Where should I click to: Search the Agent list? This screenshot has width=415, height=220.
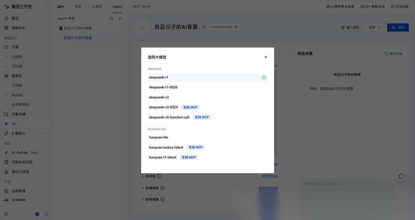point(111,18)
